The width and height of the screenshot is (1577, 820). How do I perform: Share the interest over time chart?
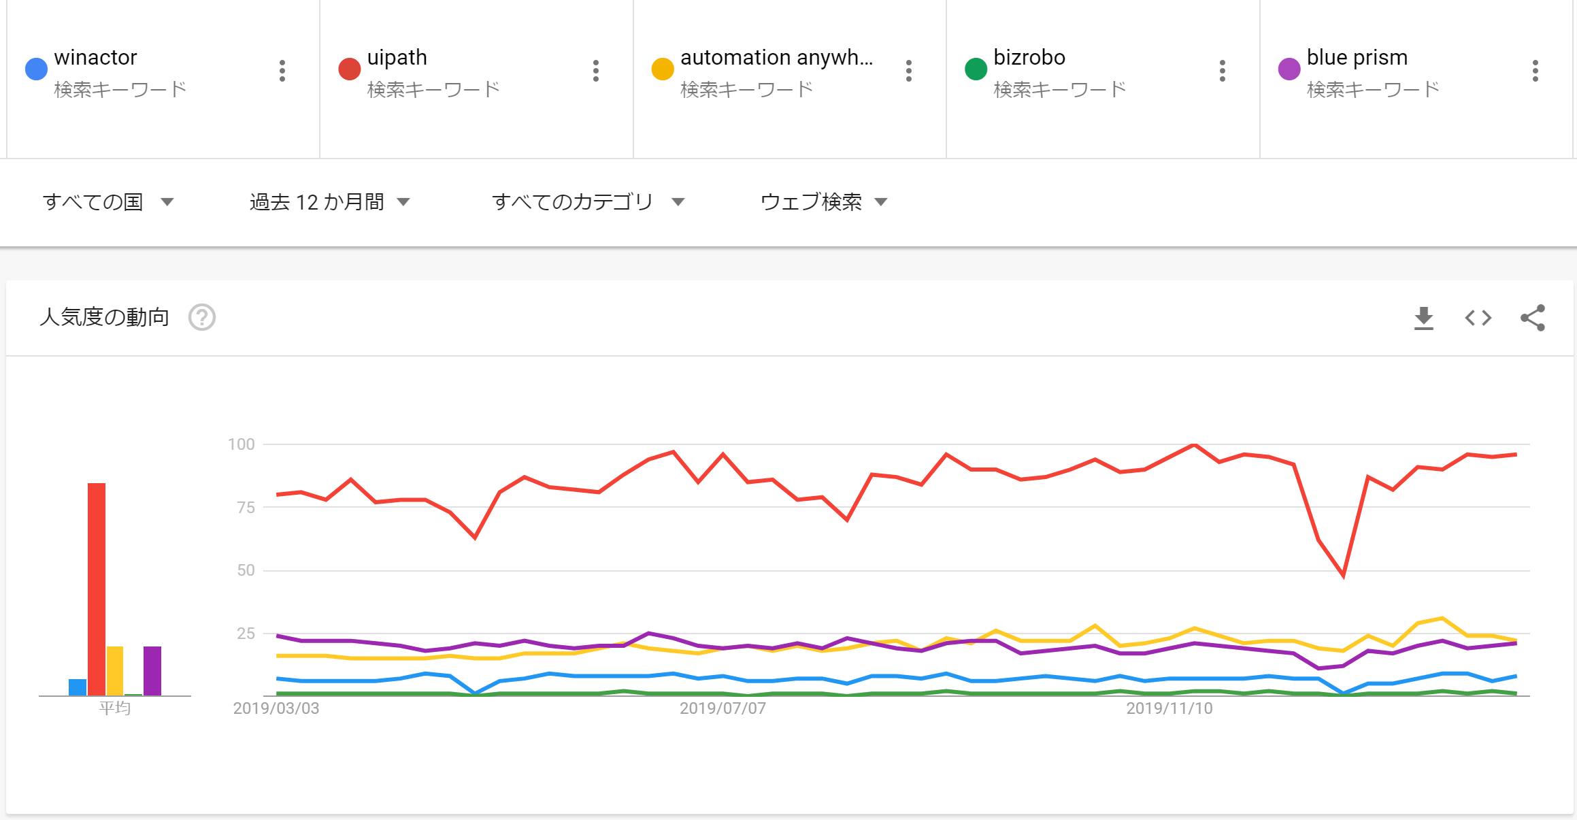click(1533, 318)
